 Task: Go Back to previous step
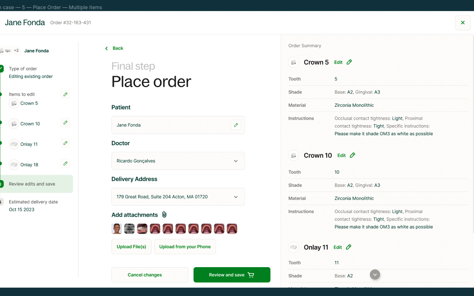pos(114,48)
